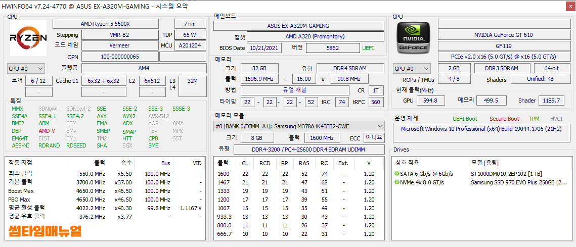576x247 pixels.
Task: Click the ASUS EX-A320M-GAMING motherboard field
Action: point(299,26)
